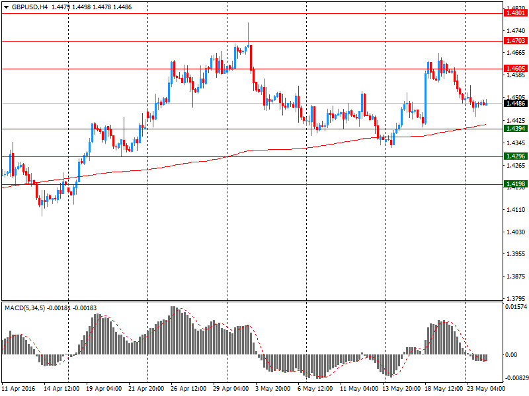Select the 1.4605 red resistance level label
Image resolution: width=529 pixels, height=396 pixels.
click(516, 69)
